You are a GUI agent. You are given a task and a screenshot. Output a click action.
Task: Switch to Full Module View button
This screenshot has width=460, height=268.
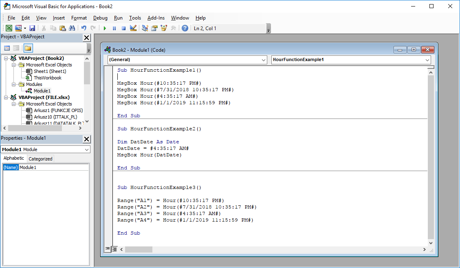(114, 249)
